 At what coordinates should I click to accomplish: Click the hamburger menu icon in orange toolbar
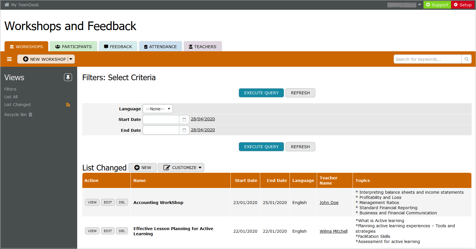[9, 59]
